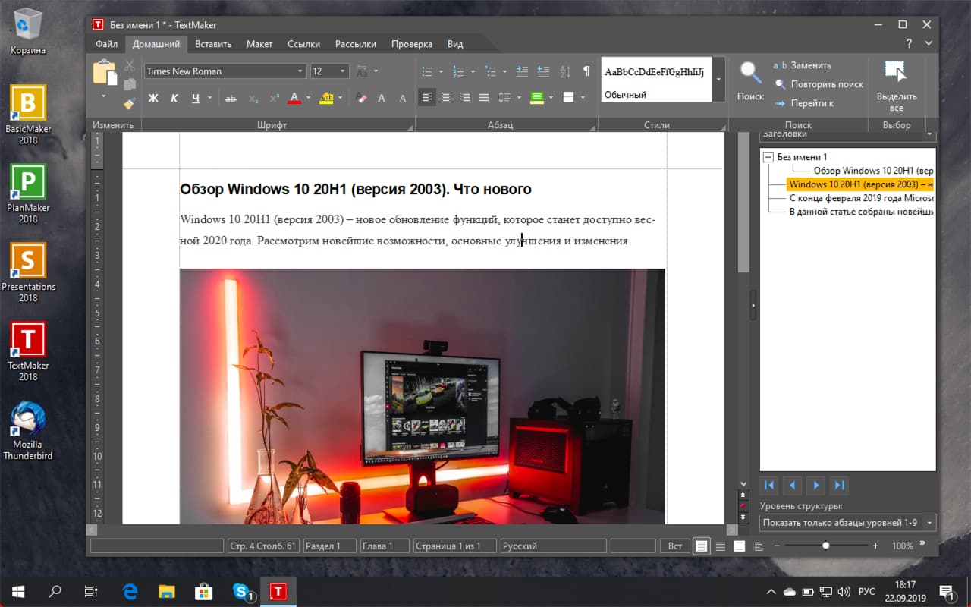Apply red font color
The image size is (971, 607).
294,98
